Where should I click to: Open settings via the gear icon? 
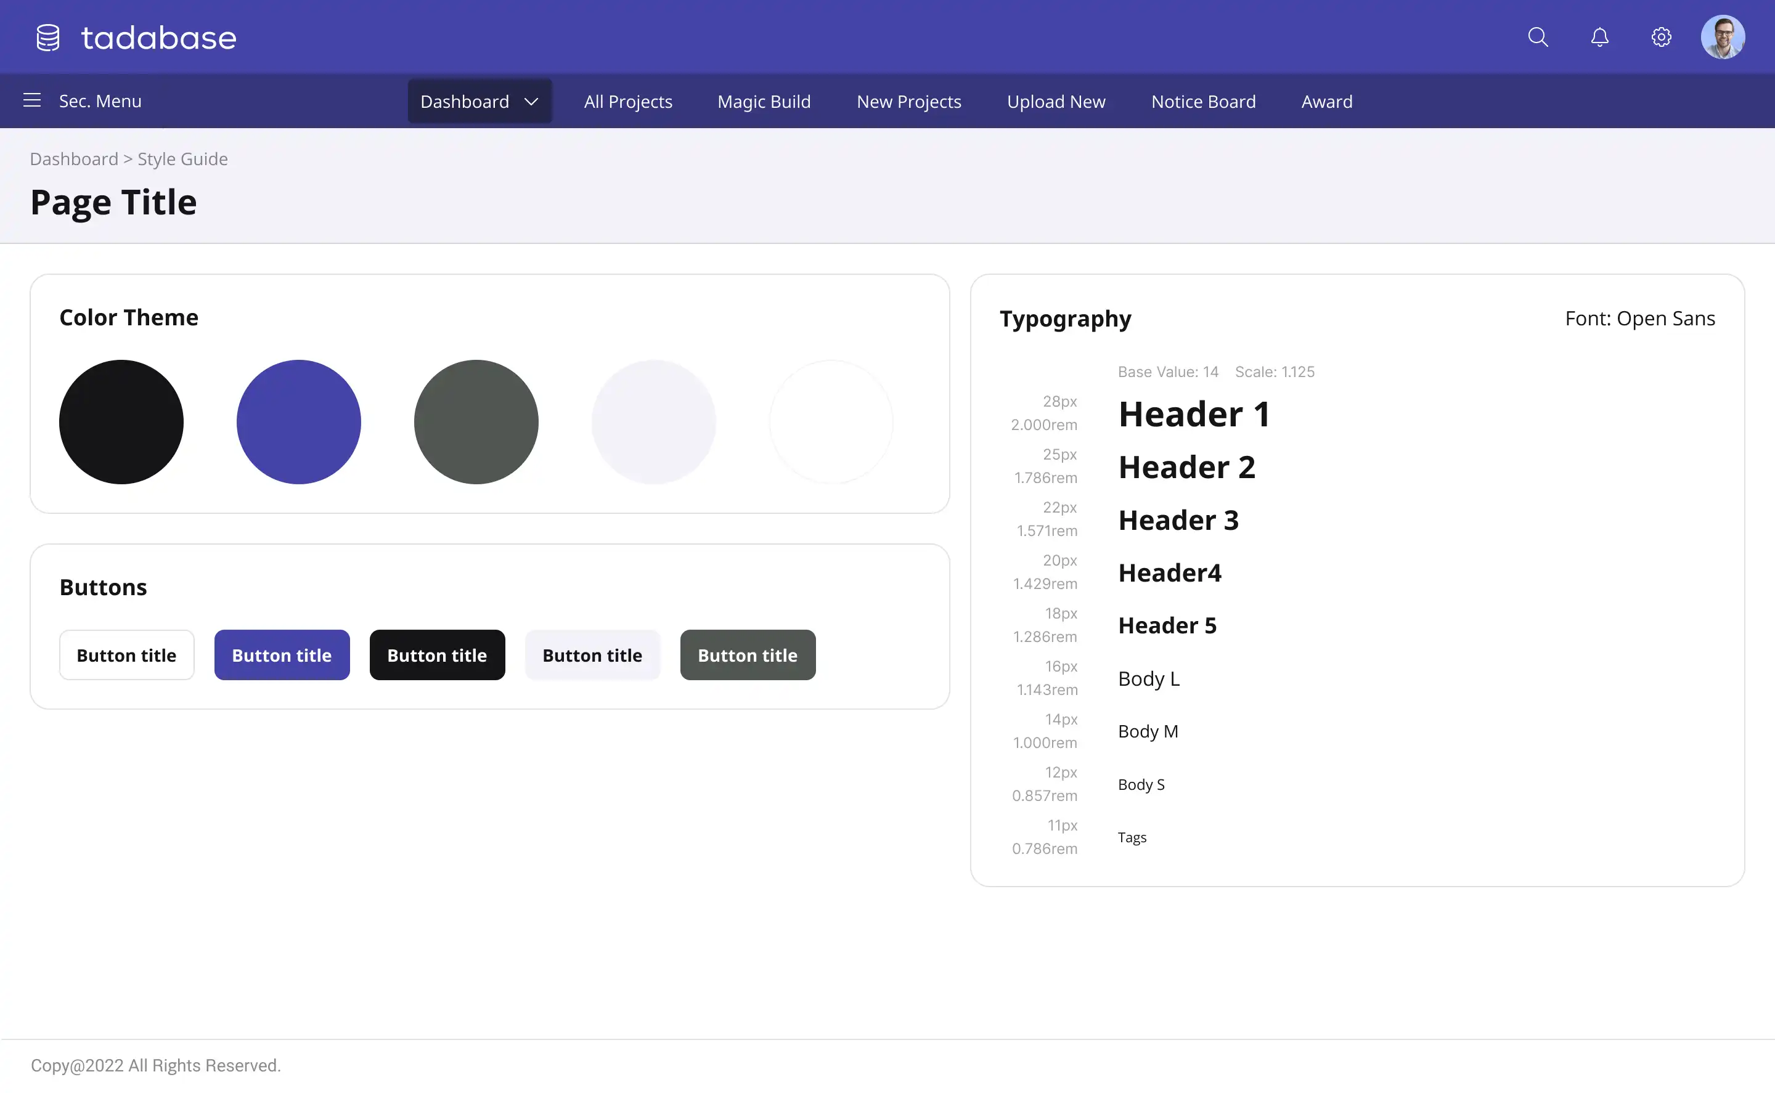click(x=1661, y=37)
